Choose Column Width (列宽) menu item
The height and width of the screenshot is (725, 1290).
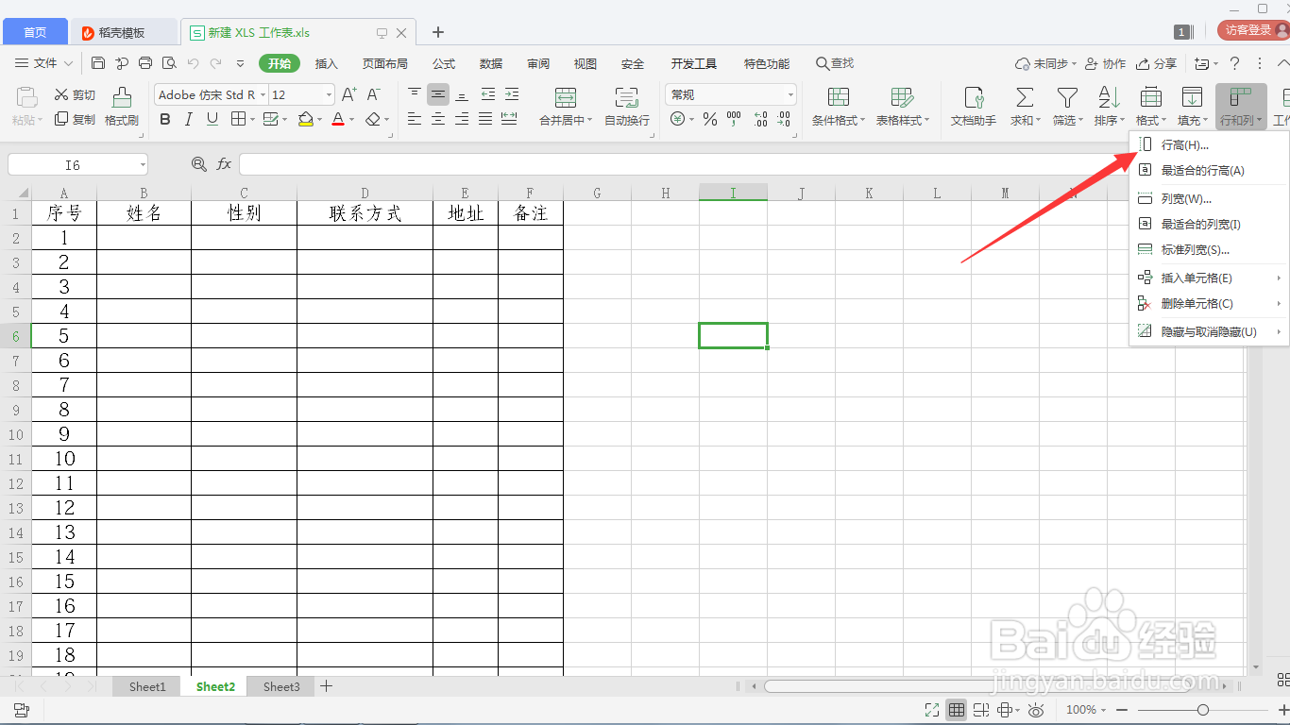point(1209,199)
